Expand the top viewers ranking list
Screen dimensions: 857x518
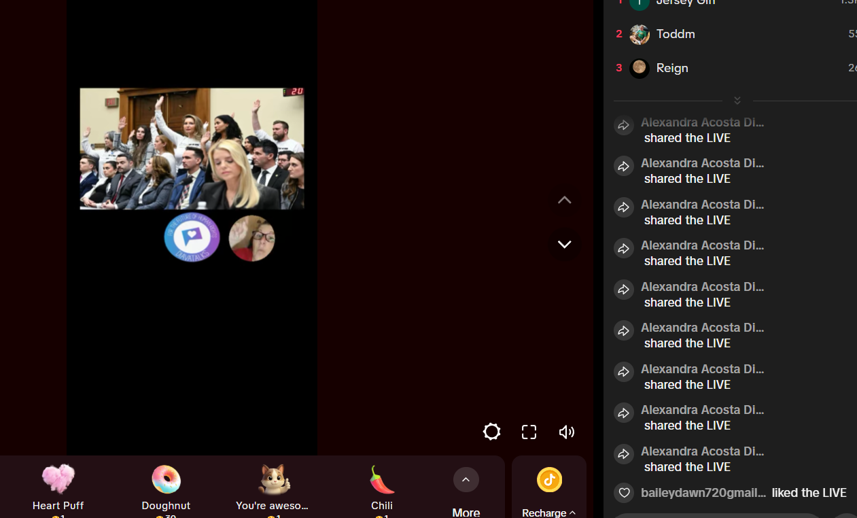click(737, 101)
